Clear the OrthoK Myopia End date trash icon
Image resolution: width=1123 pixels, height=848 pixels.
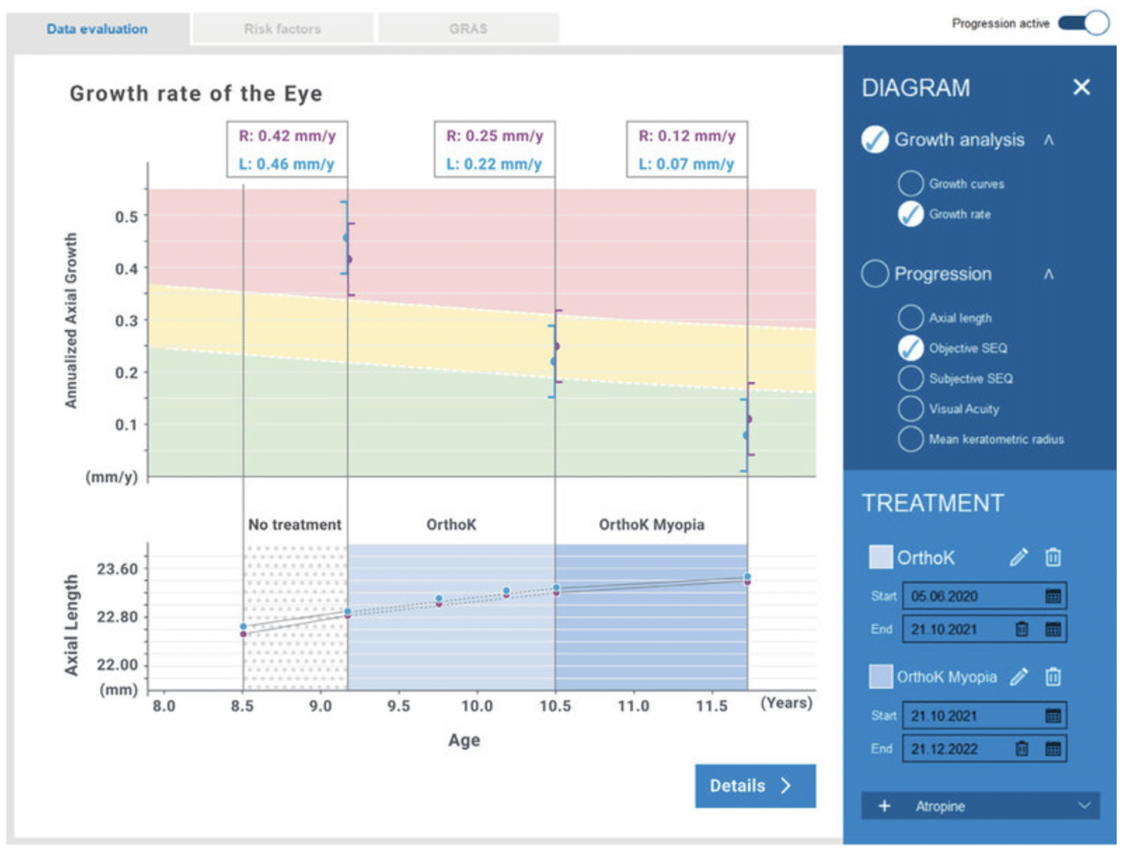1022,749
